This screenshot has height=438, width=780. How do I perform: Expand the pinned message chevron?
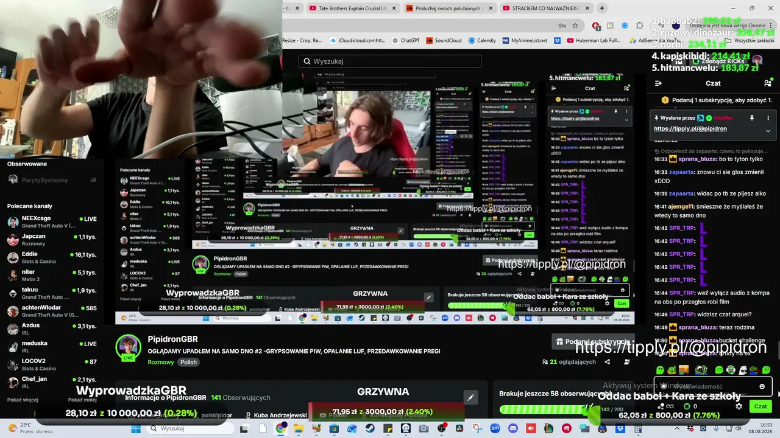coord(768,130)
